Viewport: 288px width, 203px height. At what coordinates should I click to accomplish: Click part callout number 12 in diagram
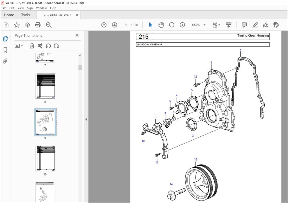coord(195,77)
